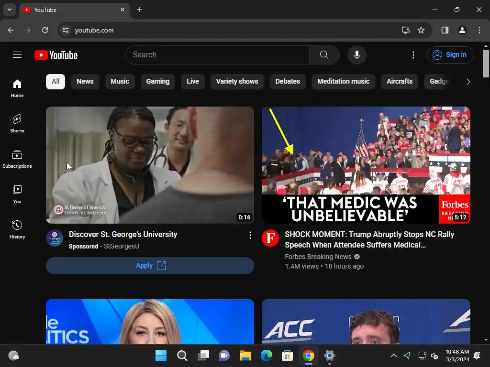
Task: View site information icon in address bar
Action: coord(65,30)
